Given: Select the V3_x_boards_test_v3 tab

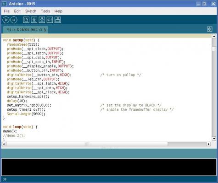Looking at the screenshot, I should (x=26, y=29).
